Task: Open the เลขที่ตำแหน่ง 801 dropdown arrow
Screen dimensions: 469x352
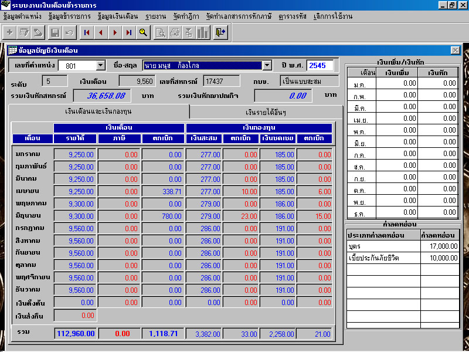Action: (x=101, y=65)
